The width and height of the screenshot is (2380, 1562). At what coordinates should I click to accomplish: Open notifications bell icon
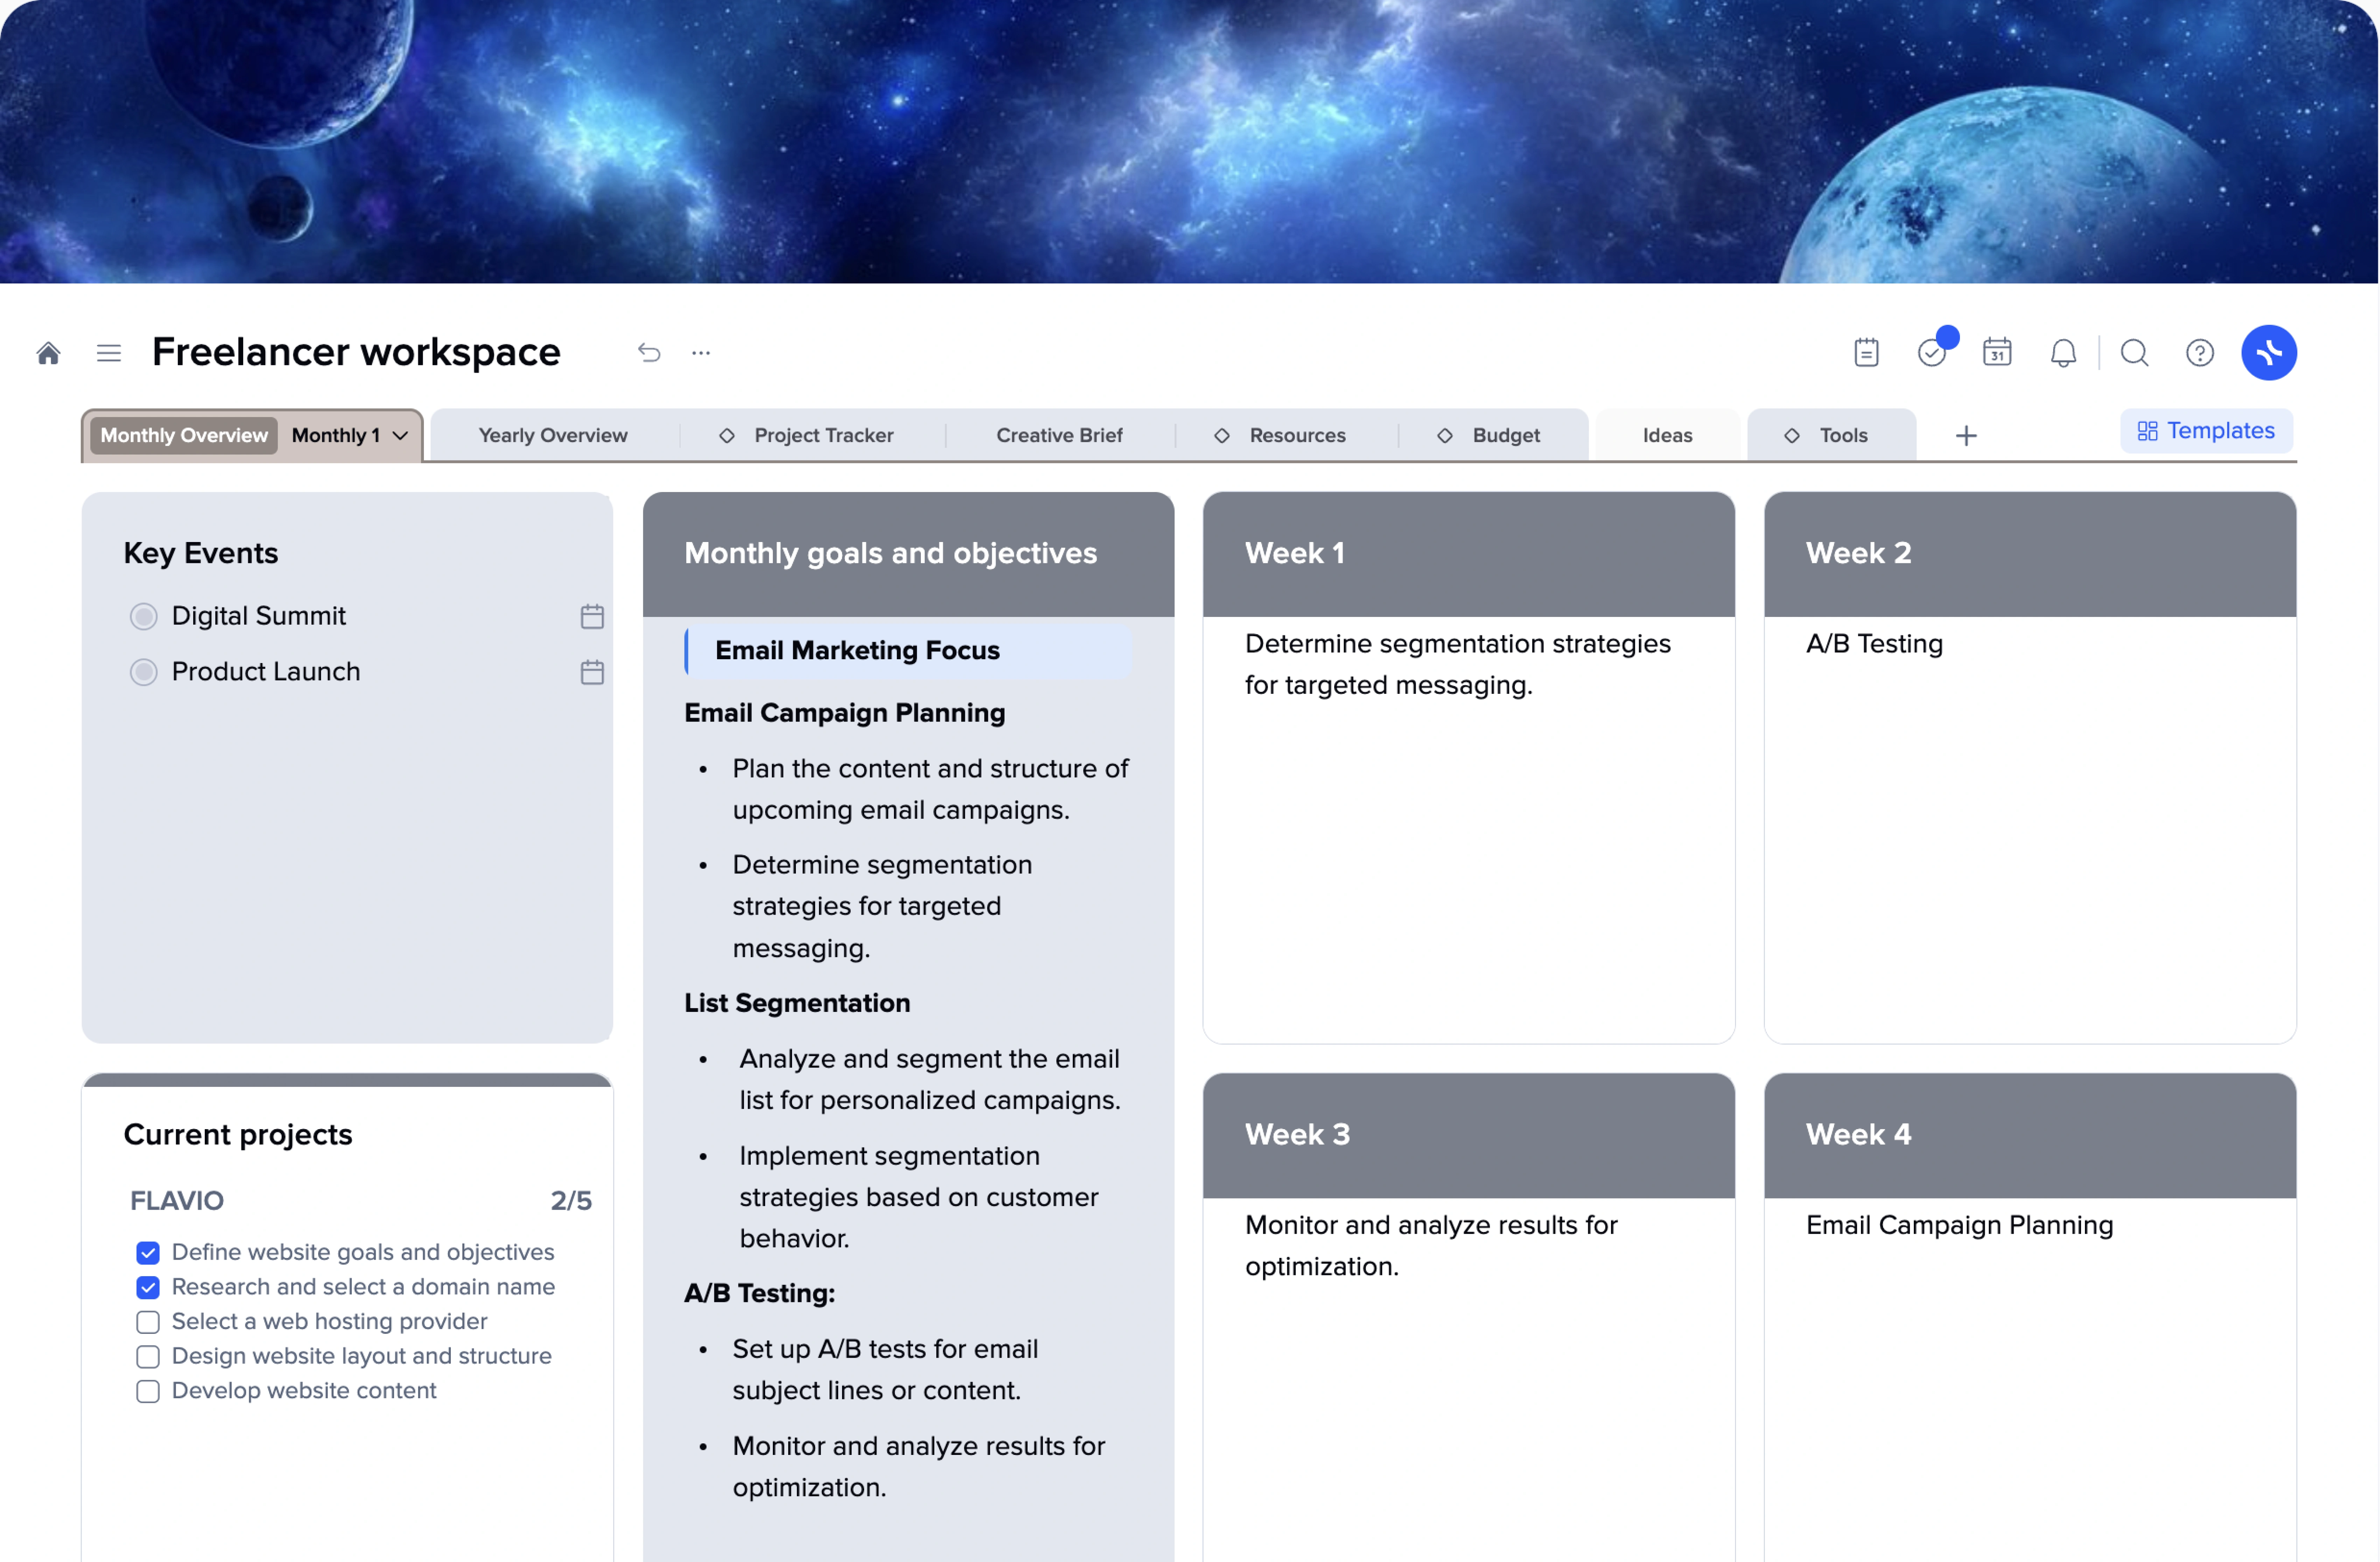click(2063, 353)
